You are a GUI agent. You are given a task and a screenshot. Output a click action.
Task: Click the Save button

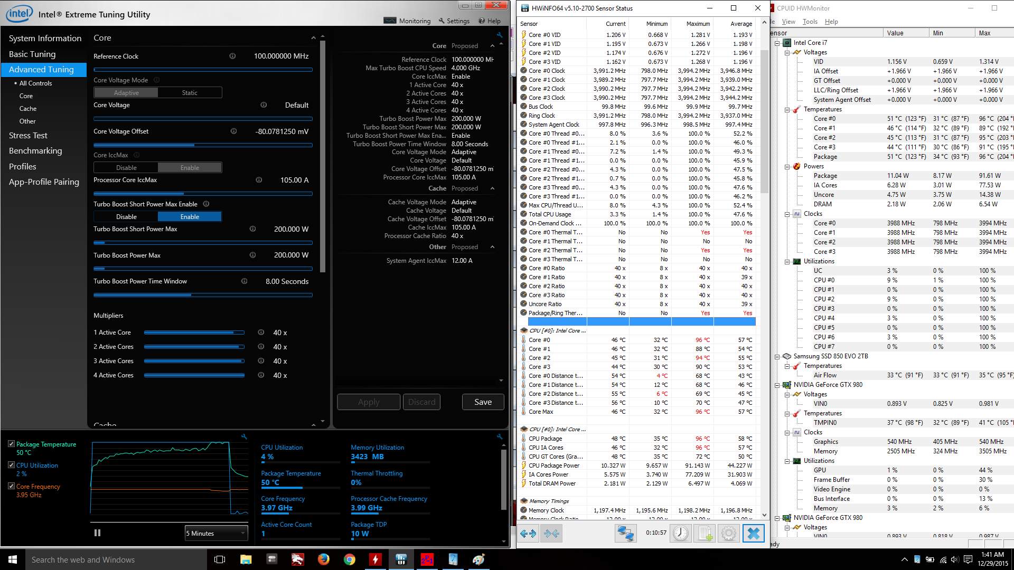483,402
